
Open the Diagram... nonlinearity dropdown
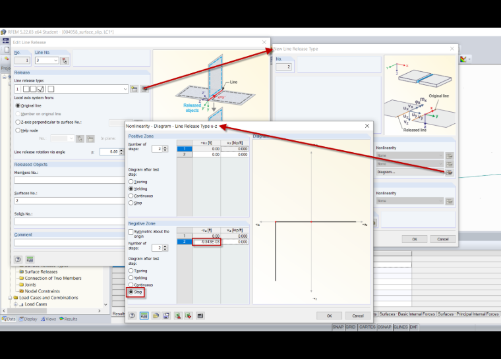pyautogui.click(x=410, y=172)
